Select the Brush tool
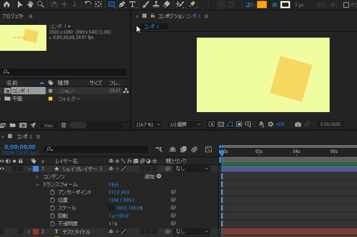357x237 pixels. click(x=146, y=4)
